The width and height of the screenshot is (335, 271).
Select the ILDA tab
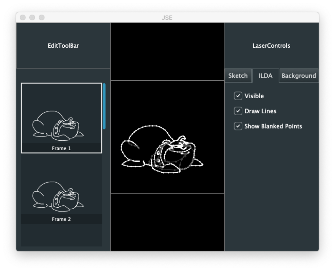click(265, 76)
